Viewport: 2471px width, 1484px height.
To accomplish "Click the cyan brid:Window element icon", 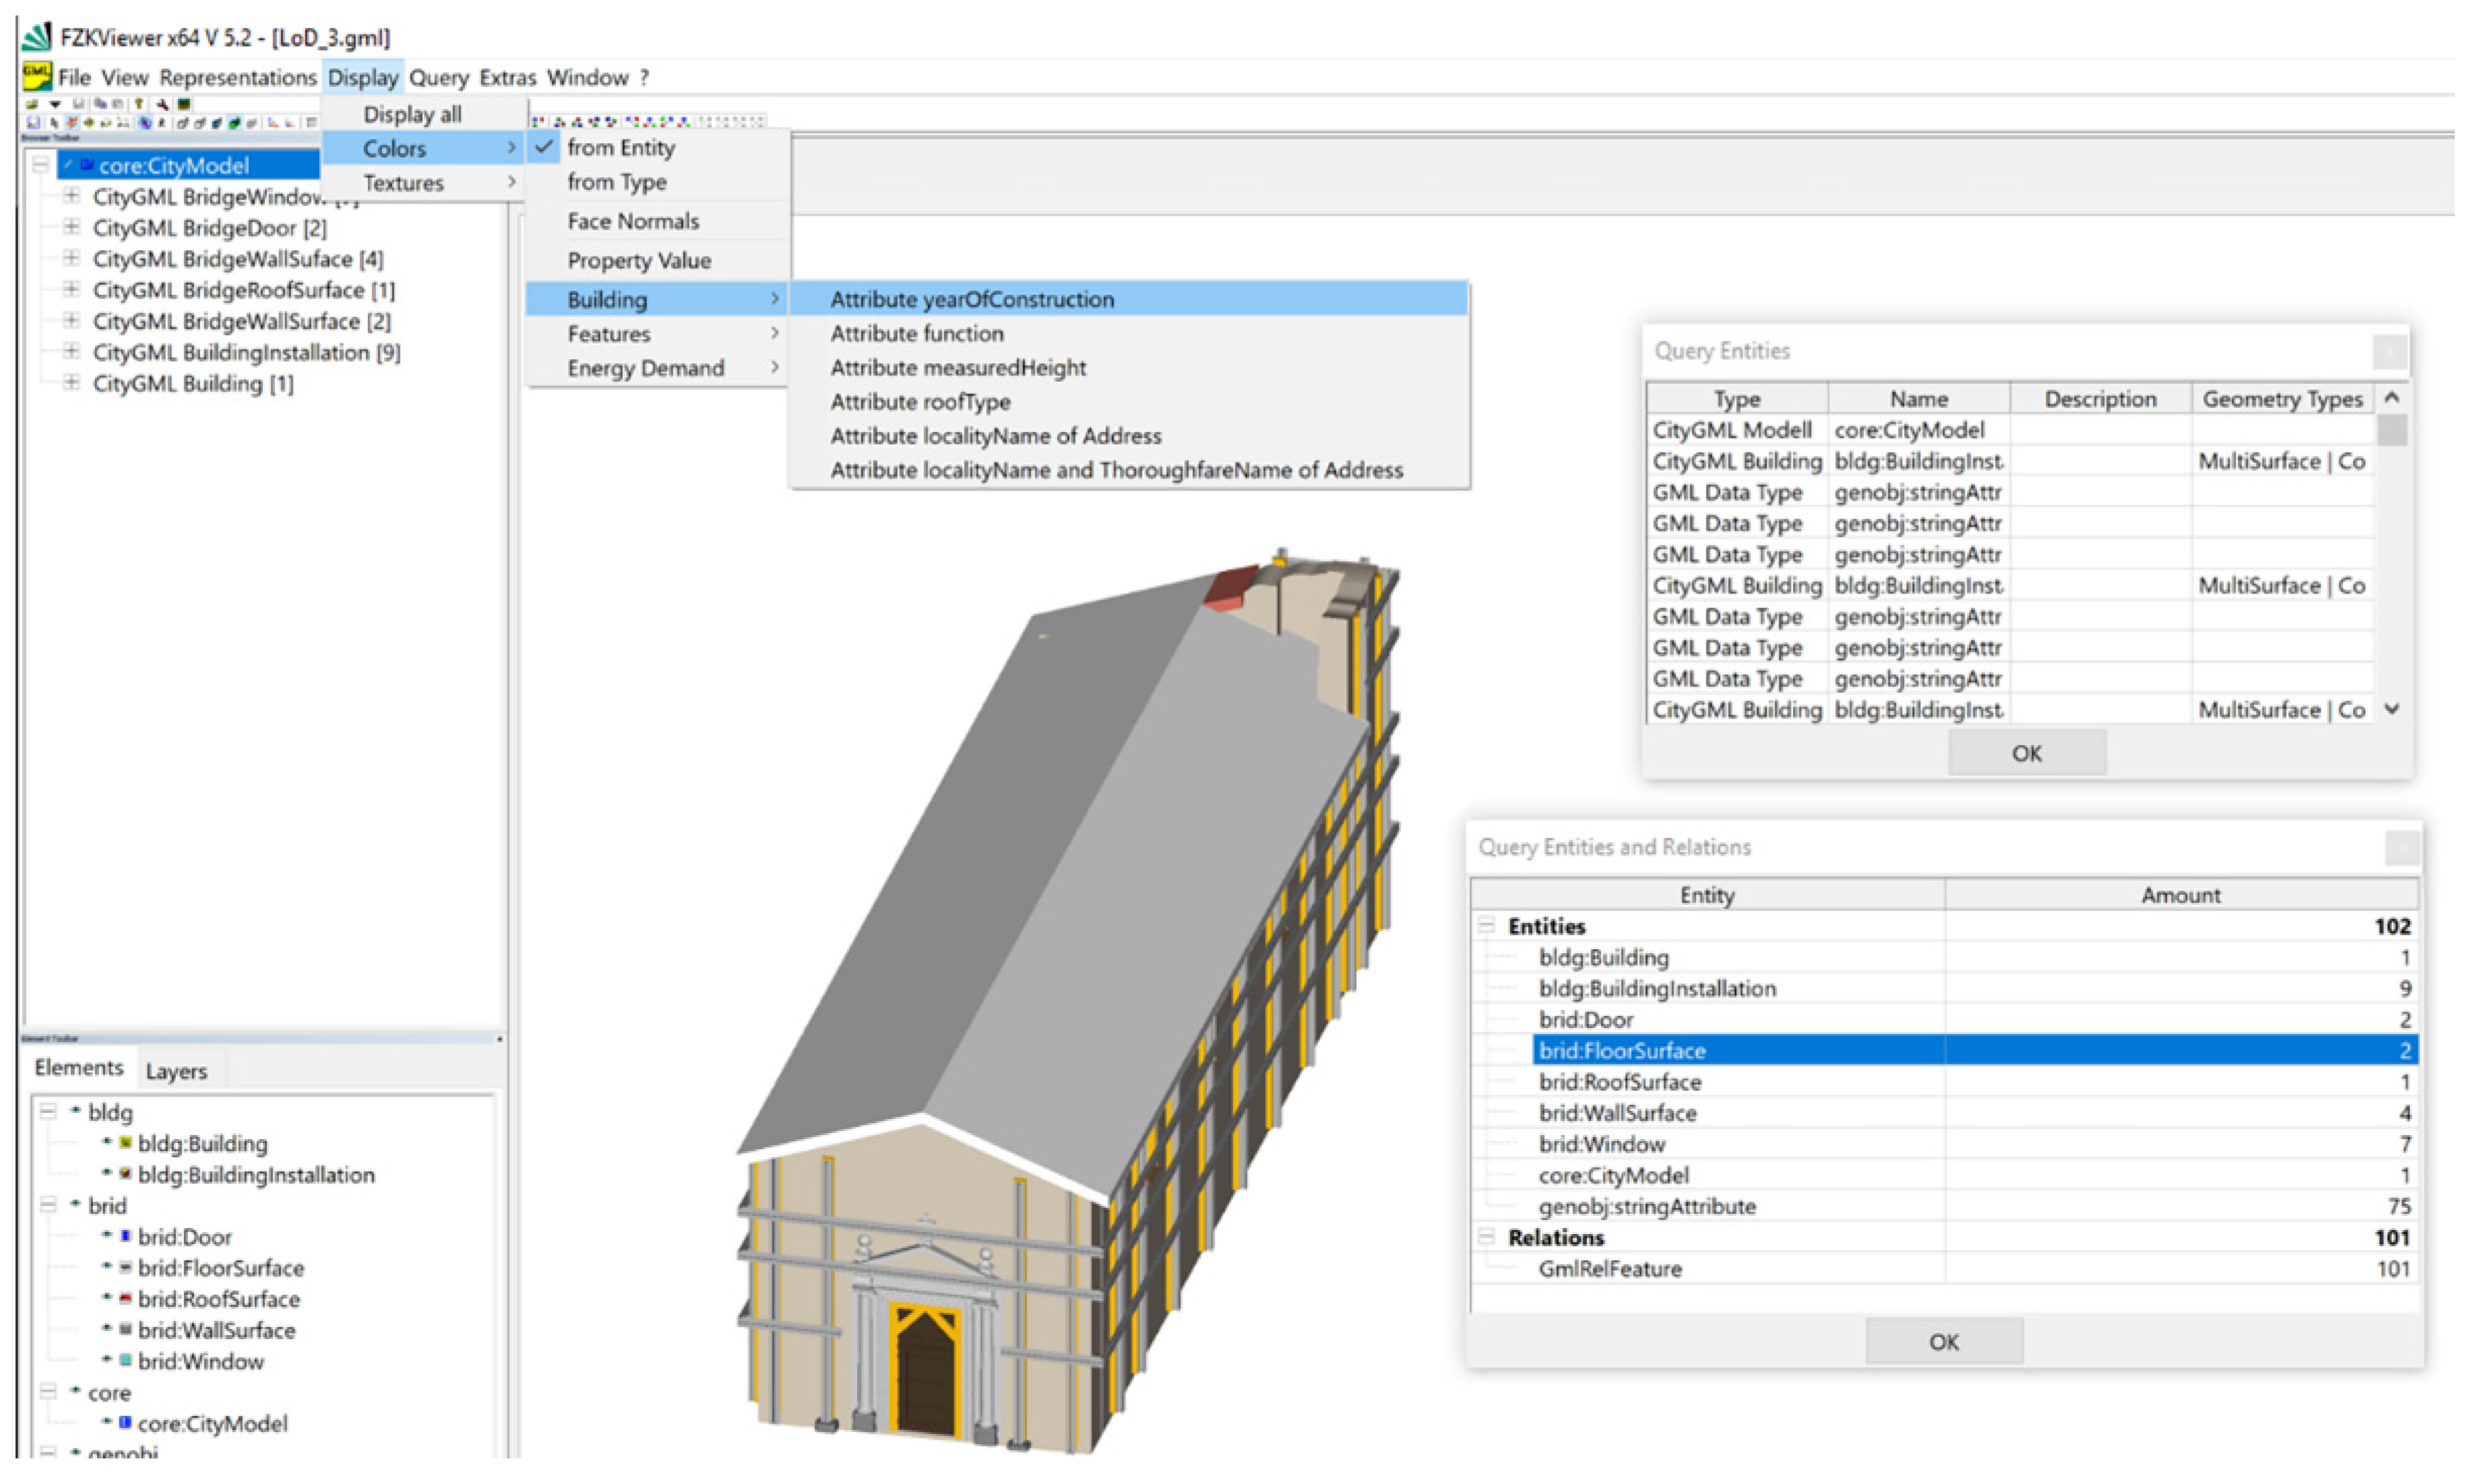I will coord(125,1360).
